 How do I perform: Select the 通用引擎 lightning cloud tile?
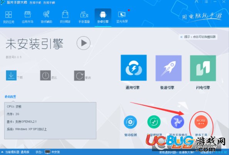(x=134, y=68)
